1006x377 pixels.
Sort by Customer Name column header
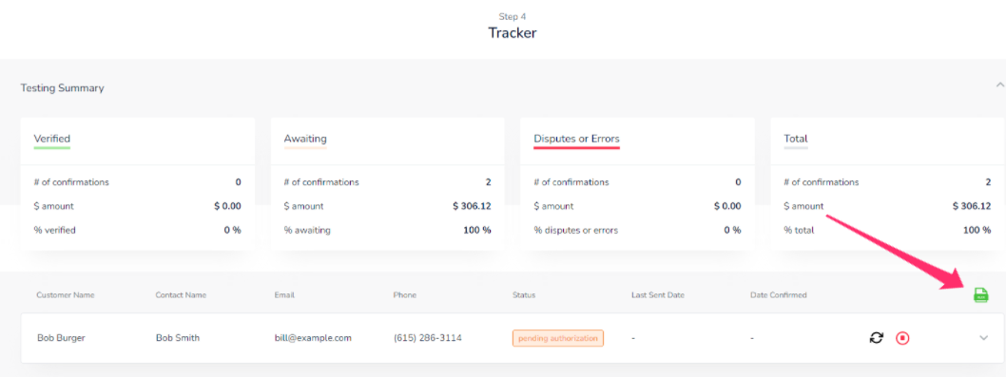[x=66, y=295]
